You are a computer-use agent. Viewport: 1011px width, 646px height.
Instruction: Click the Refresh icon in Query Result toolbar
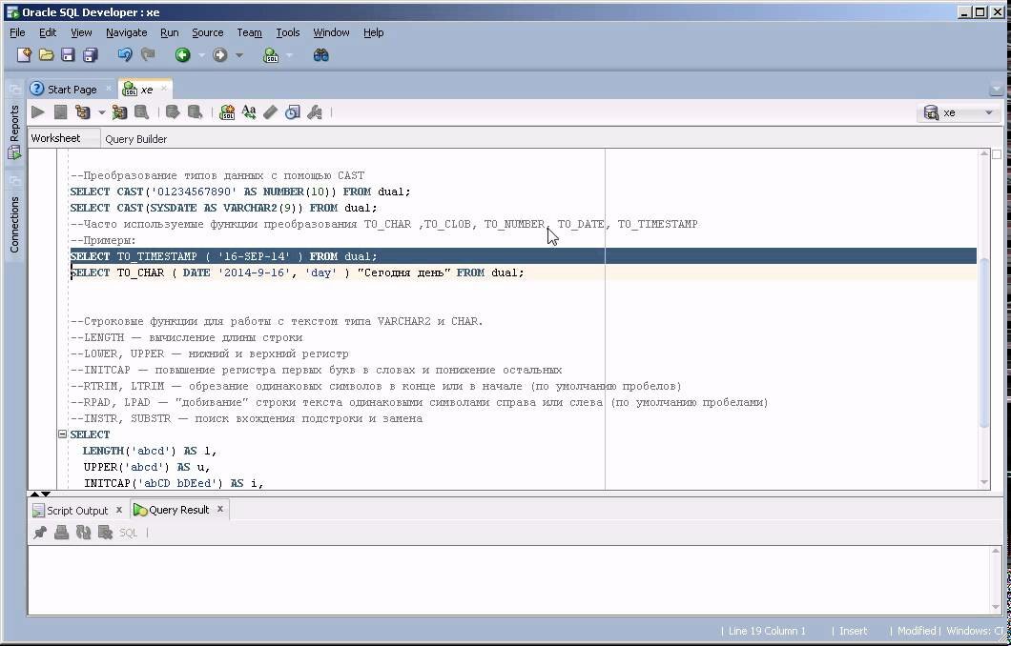[x=83, y=532]
